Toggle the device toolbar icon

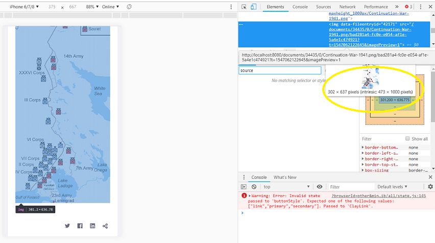(x=253, y=7)
